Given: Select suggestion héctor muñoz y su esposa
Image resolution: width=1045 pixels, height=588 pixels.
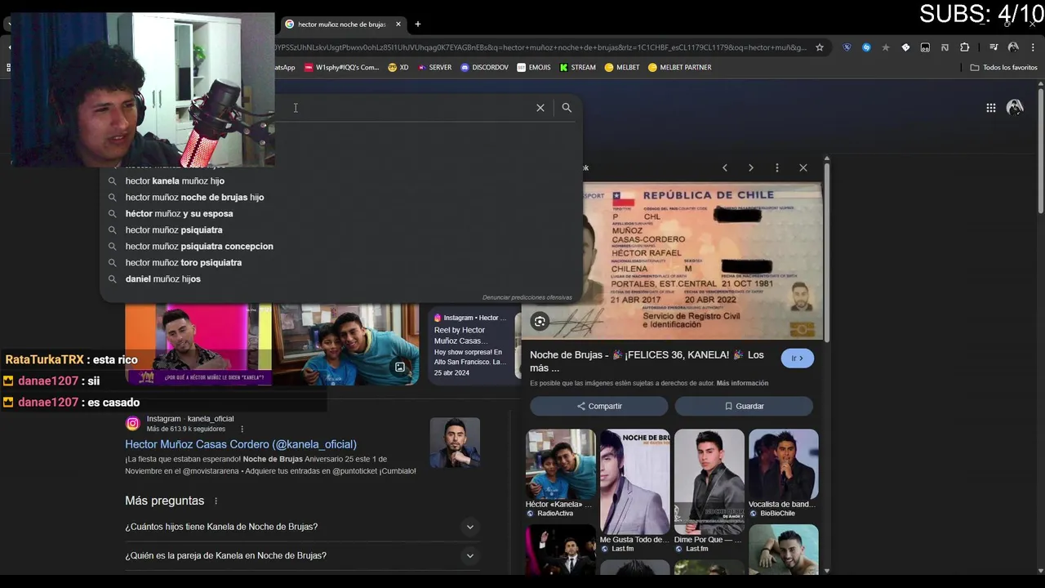Looking at the screenshot, I should point(180,214).
